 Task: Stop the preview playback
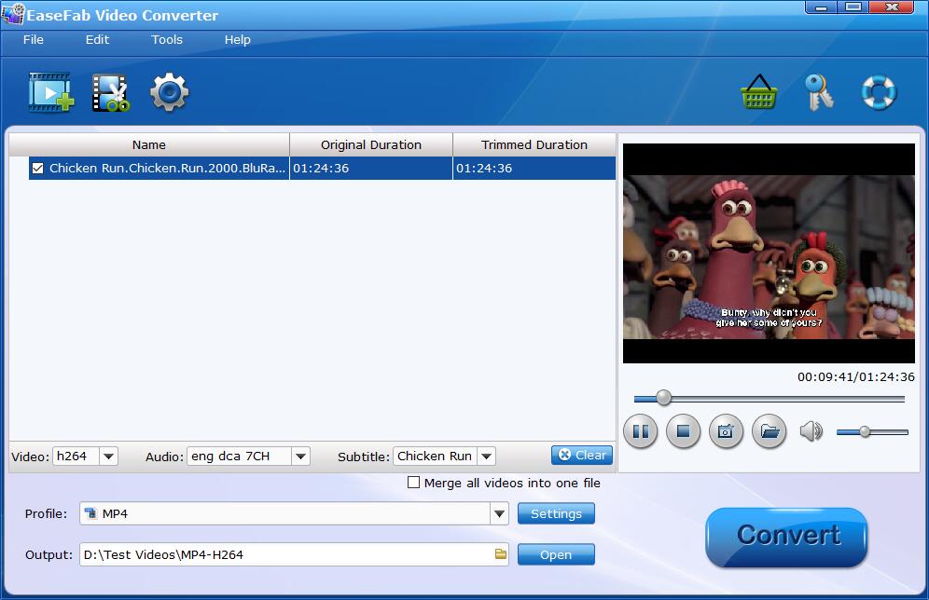tap(683, 431)
